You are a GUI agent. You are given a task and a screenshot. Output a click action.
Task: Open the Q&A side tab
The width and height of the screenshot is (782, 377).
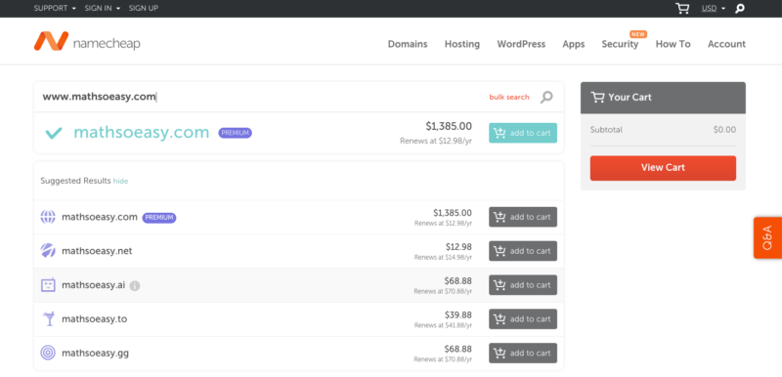point(767,237)
